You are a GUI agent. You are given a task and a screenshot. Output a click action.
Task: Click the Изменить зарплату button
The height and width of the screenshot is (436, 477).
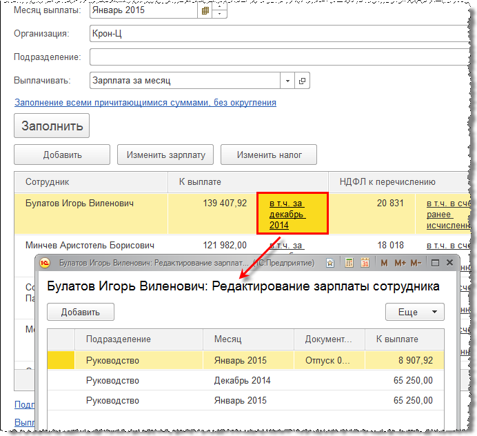(x=165, y=155)
